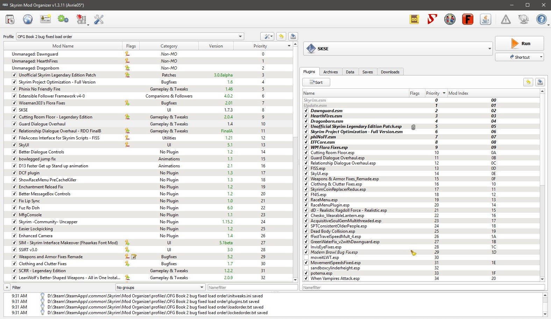The height and width of the screenshot is (319, 551).
Task: Toggle the plugin list Priority sort arrow
Action: pos(444,93)
